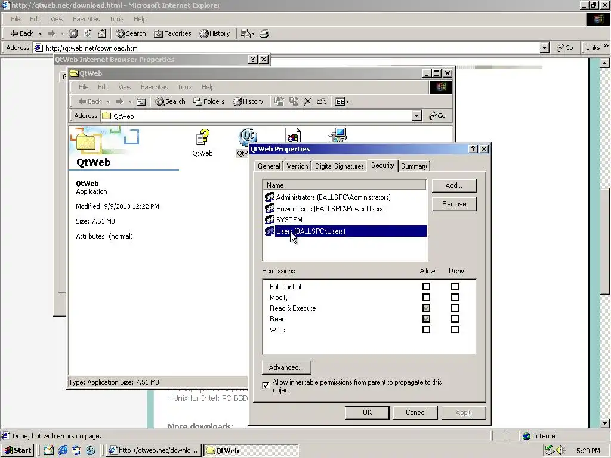Deny Write permission

point(455,329)
